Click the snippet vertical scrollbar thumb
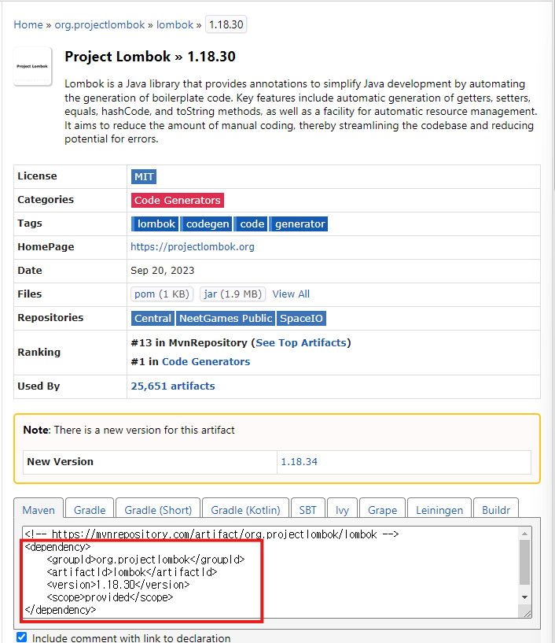Image resolution: width=555 pixels, height=643 pixels. coord(524,562)
